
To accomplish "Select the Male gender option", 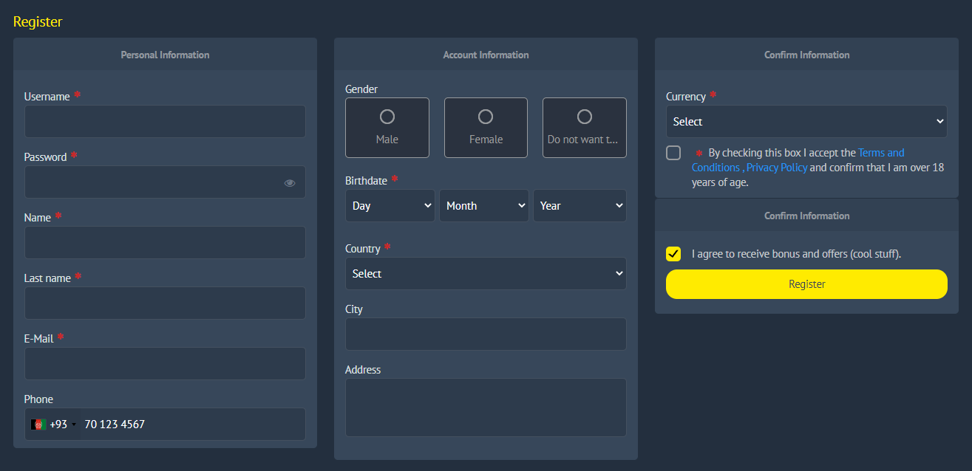I will tap(387, 127).
